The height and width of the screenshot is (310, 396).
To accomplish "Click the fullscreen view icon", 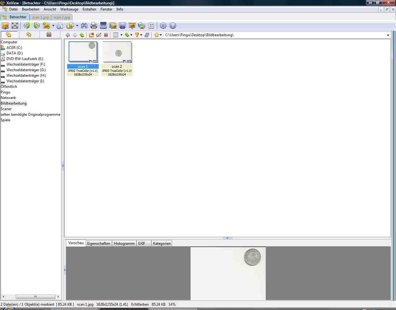I will coord(15,26).
